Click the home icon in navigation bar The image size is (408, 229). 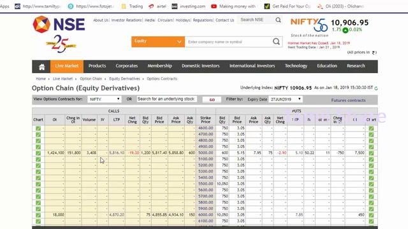pos(41,67)
